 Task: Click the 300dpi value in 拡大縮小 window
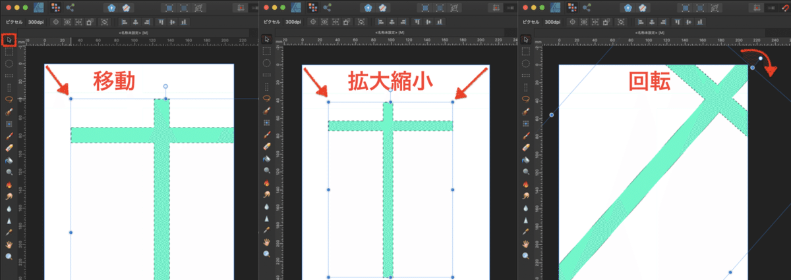(x=294, y=22)
